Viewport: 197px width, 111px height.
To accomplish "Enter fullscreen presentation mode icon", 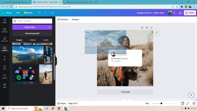I will click(x=188, y=103).
